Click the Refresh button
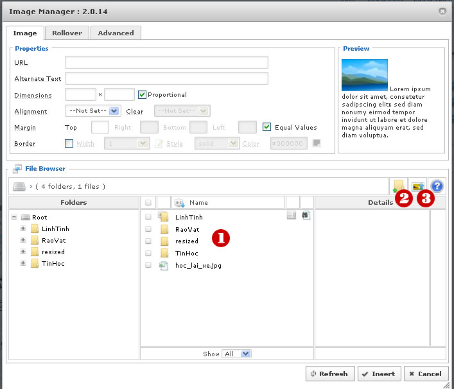The width and height of the screenshot is (454, 389). 329,374
